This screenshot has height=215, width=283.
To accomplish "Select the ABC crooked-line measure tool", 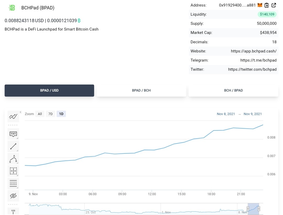I will [13, 159].
